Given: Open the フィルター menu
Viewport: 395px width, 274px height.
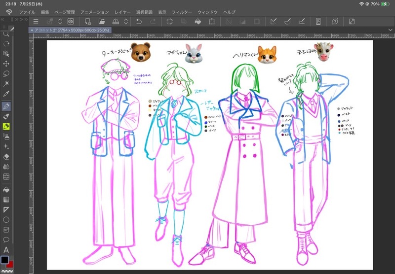Looking at the screenshot, I should [182, 11].
